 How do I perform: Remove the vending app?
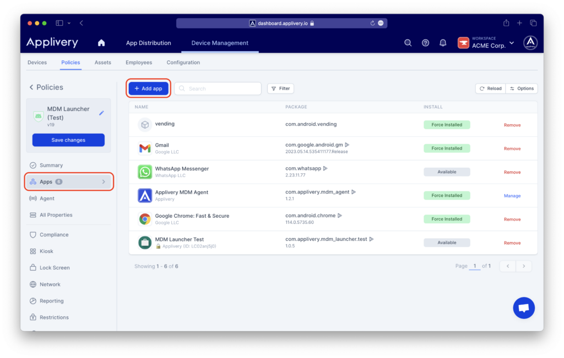tap(512, 125)
